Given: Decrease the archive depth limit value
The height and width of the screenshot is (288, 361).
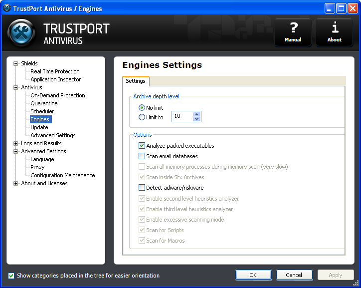Looking at the screenshot, I should (x=196, y=119).
